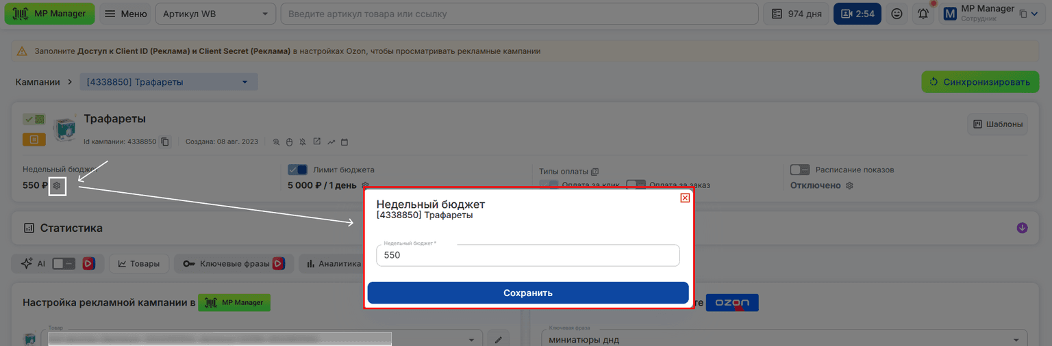Toggle the Лимит бюджета switch
The image size is (1052, 346).
click(x=298, y=170)
